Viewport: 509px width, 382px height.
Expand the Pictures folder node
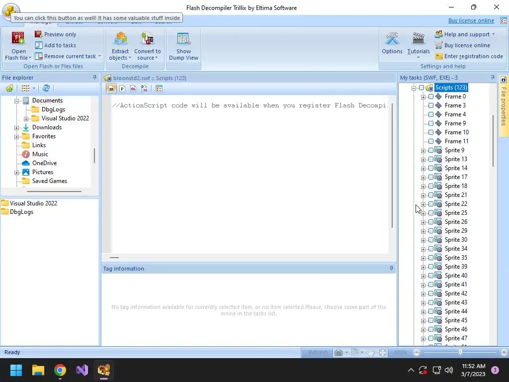16,173
